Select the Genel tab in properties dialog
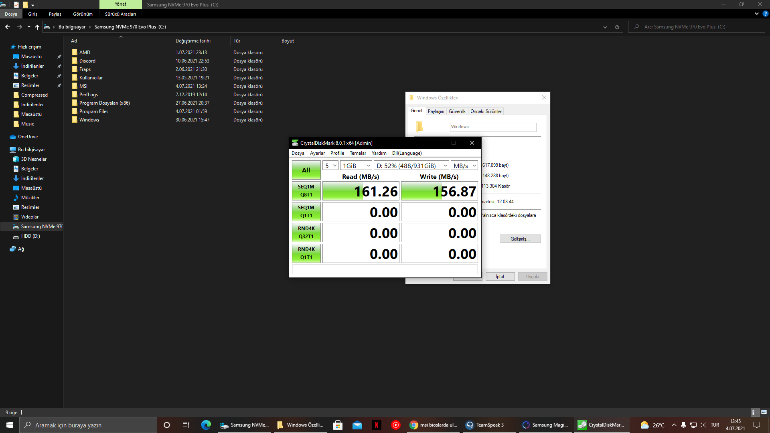Screen dimensions: 770x433 click(x=416, y=111)
